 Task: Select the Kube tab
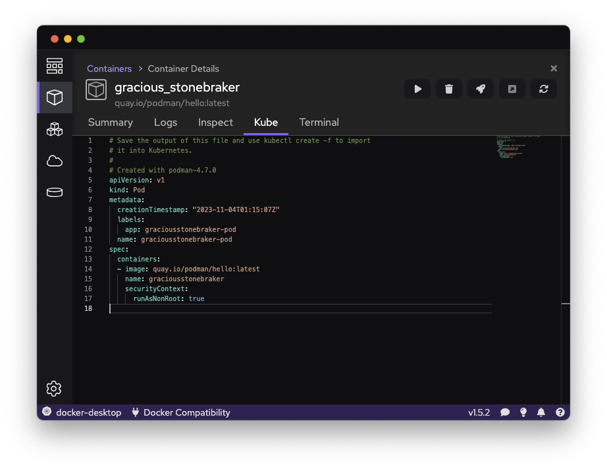click(265, 123)
